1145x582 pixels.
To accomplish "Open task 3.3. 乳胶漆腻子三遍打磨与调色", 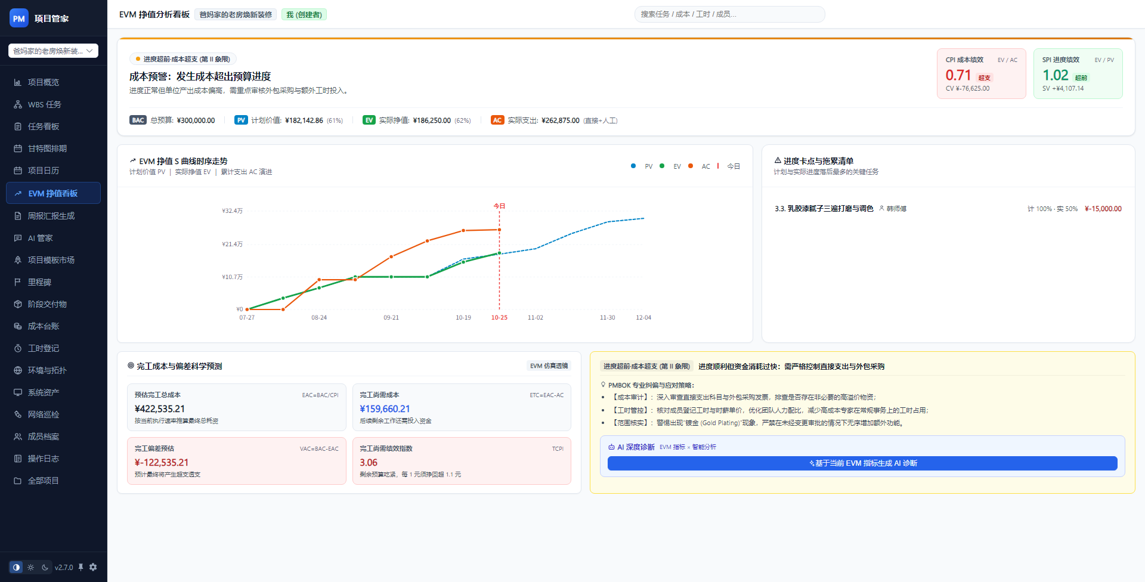I will [824, 209].
